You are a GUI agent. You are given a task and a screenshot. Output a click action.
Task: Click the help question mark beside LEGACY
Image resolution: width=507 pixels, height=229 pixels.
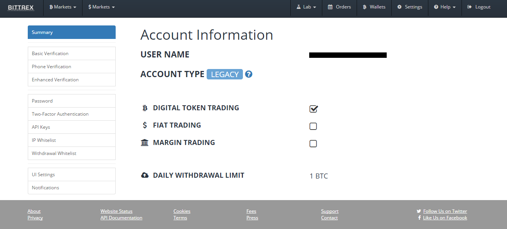click(249, 74)
